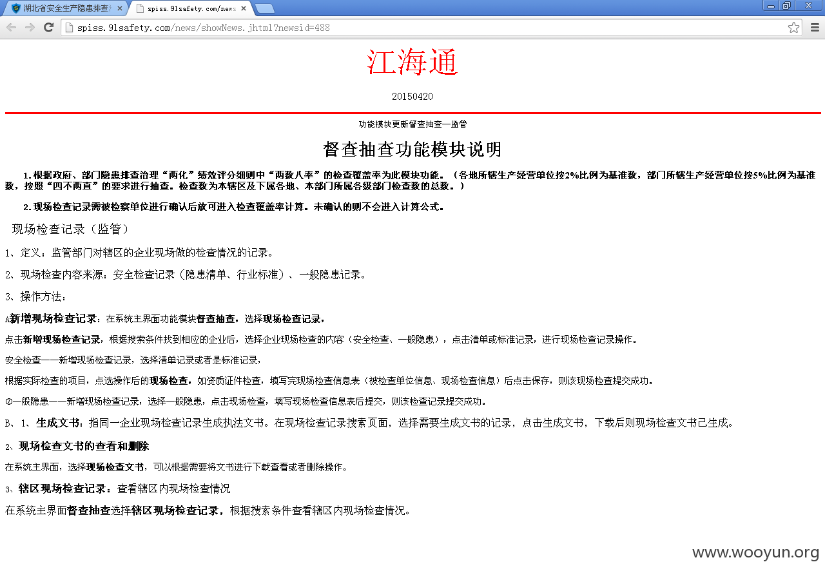Viewport: 825px width, 571px height.
Task: Click the bold text A新增现场检查记录
Action: [x=52, y=318]
